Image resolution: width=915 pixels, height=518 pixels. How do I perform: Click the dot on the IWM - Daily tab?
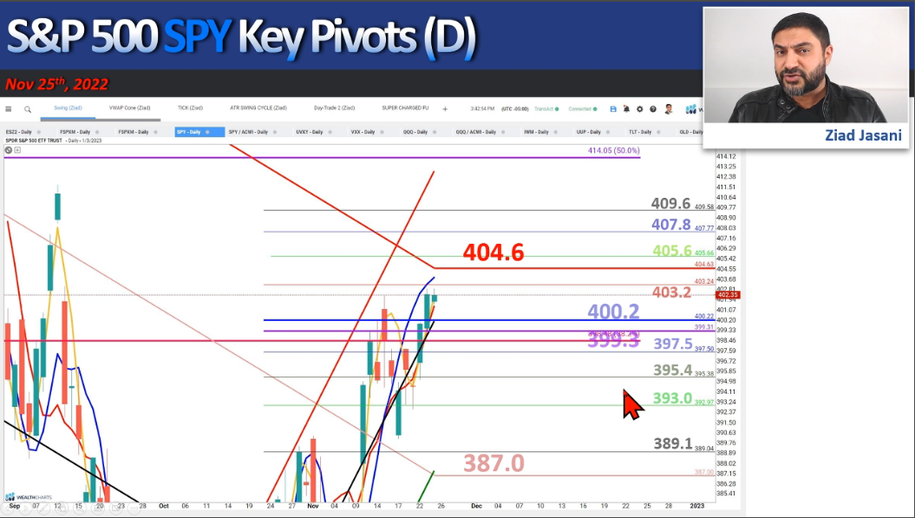coord(556,132)
